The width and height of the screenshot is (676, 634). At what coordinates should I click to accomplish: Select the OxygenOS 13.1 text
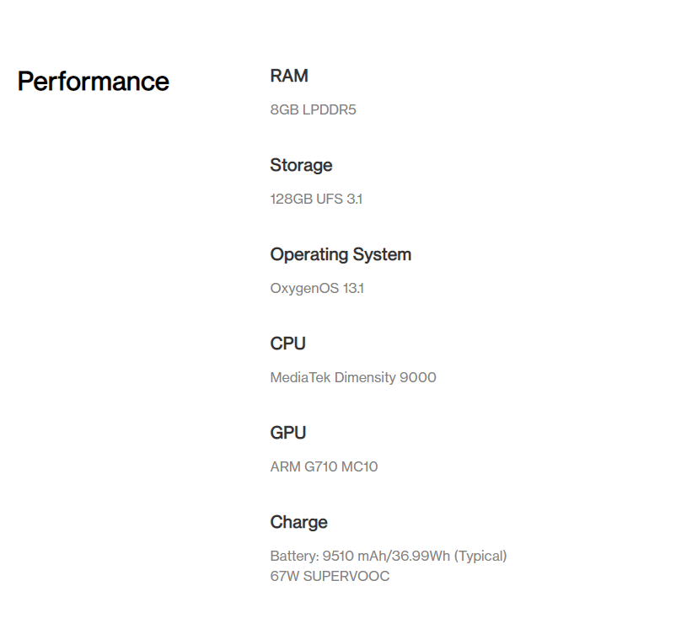tap(317, 288)
